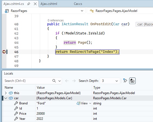Image resolution: width=153 pixels, height=122 pixels.
Task: Toggle the text visualizer ab button
Action: tap(132, 81)
